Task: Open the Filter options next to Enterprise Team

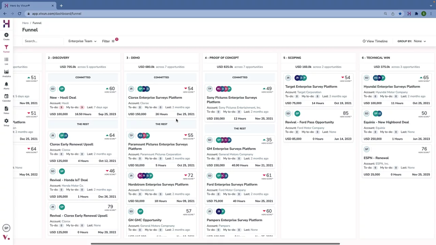Action: pyautogui.click(x=108, y=41)
